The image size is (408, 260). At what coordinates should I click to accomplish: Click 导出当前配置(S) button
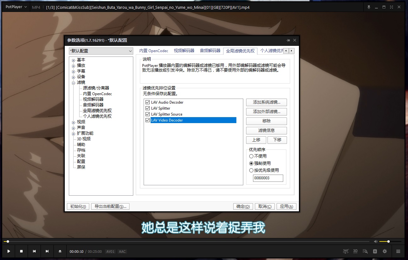coord(110,207)
